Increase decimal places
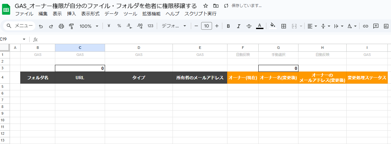Image resolution: width=391 pixels, height=144 pixels. [x=140, y=26]
